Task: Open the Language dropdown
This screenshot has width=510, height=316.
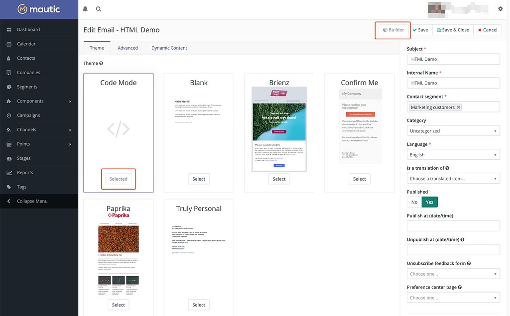Action: [453, 154]
